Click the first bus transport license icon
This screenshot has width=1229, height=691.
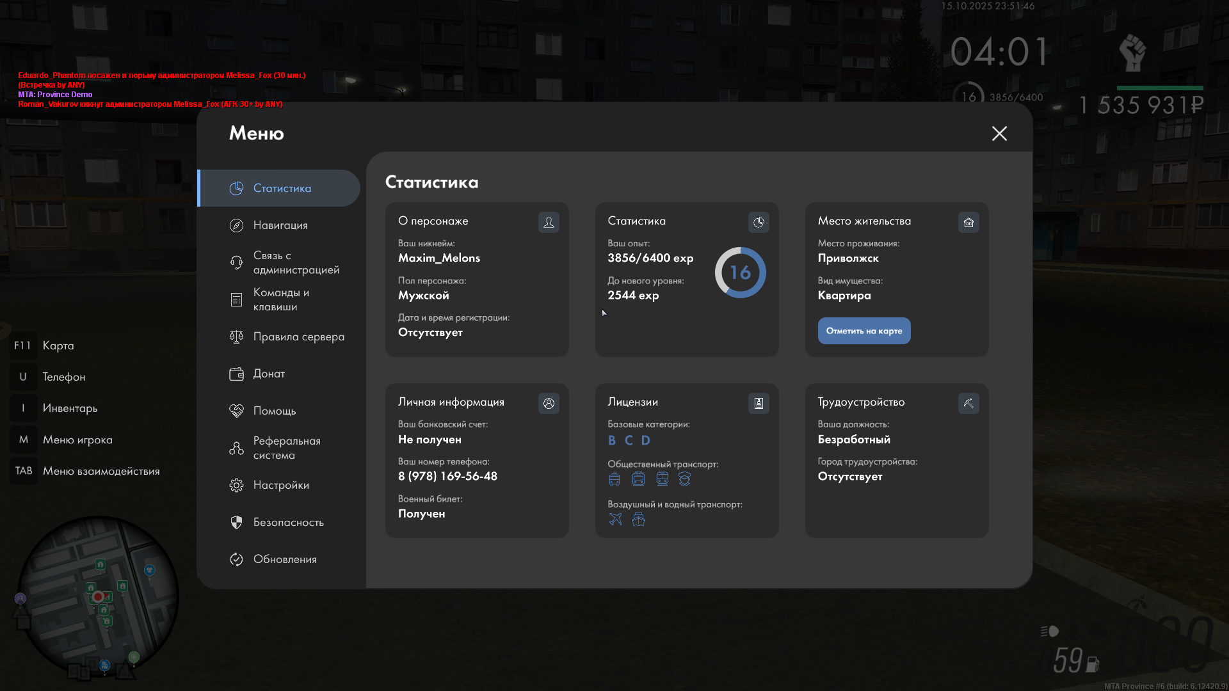tap(614, 479)
